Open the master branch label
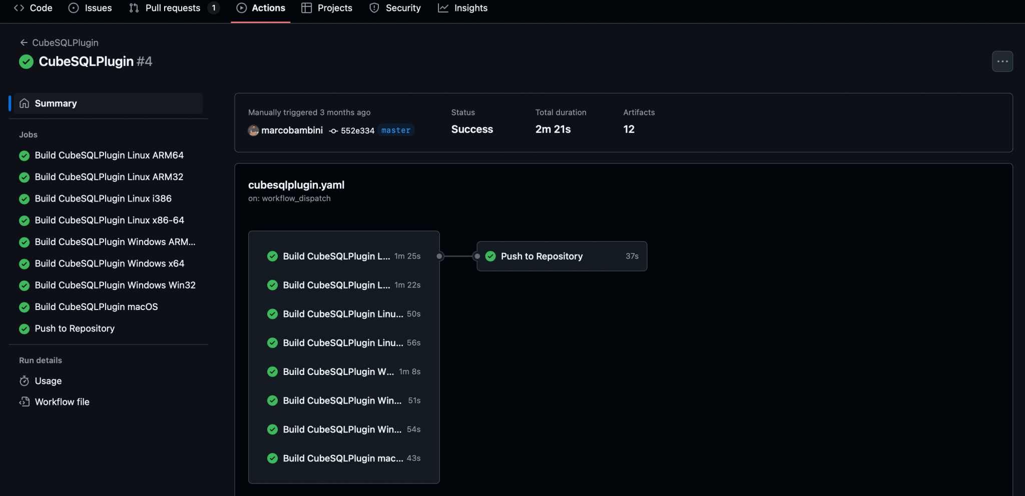The height and width of the screenshot is (496, 1025). point(396,130)
